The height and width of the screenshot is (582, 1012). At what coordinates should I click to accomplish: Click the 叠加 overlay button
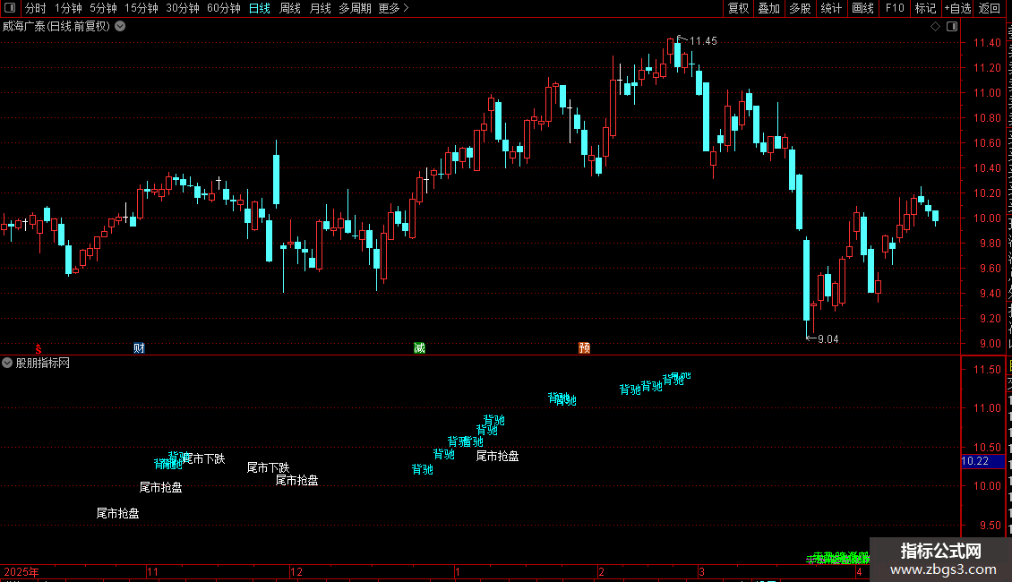(768, 8)
